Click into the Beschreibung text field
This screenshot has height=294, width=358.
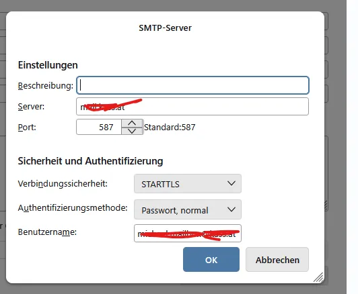pyautogui.click(x=192, y=85)
